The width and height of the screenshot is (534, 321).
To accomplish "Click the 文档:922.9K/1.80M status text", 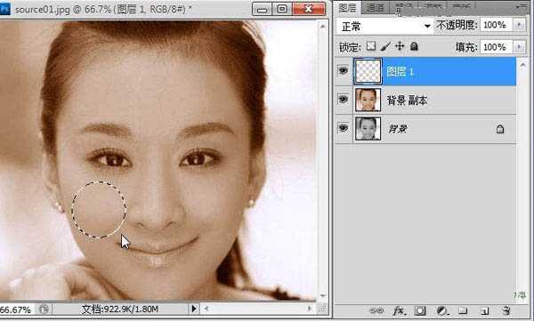I will [x=119, y=309].
